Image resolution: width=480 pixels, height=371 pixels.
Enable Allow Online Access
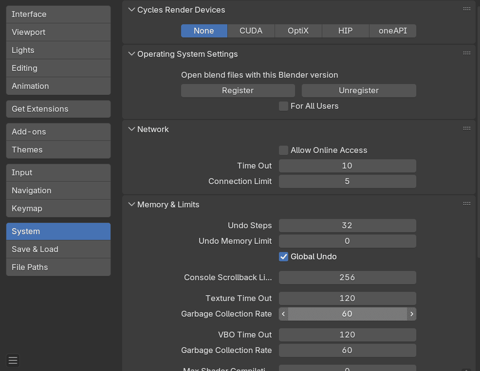coord(283,150)
